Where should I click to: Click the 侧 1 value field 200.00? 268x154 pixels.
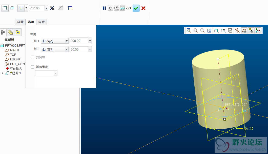pyautogui.click(x=79, y=41)
